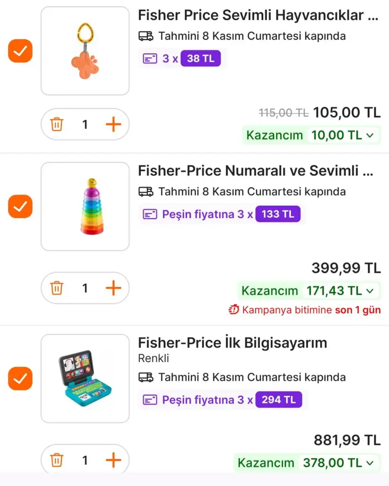
Task: Tap the 3 x 38 TL installment badge
Action: (x=182, y=59)
